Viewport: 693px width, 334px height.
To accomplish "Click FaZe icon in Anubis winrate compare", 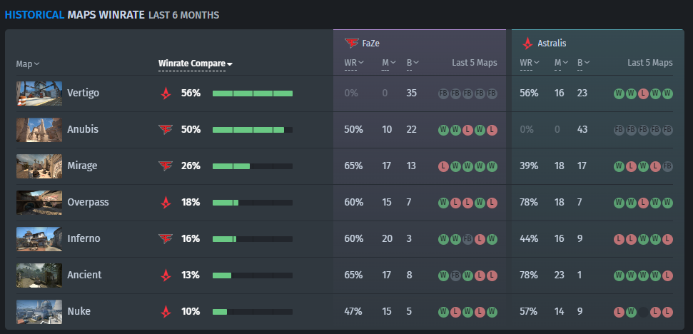I will point(166,129).
